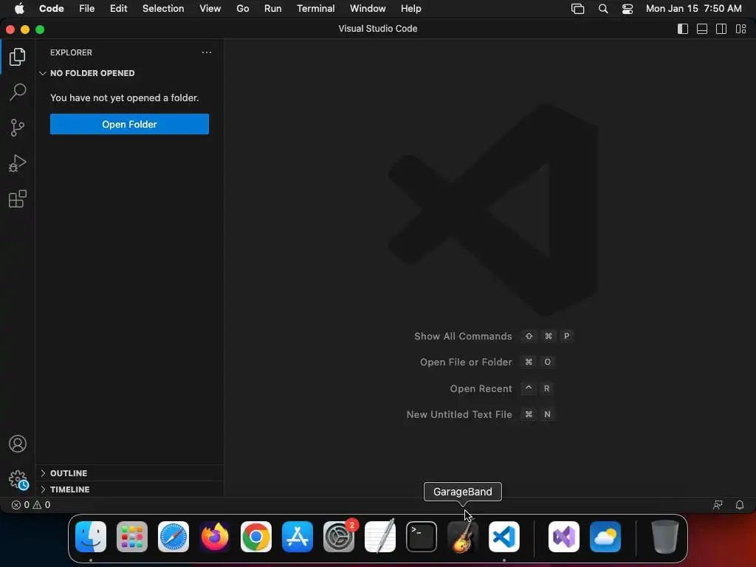Click the Explorer panel title
The width and height of the screenshot is (756, 567).
[x=71, y=52]
